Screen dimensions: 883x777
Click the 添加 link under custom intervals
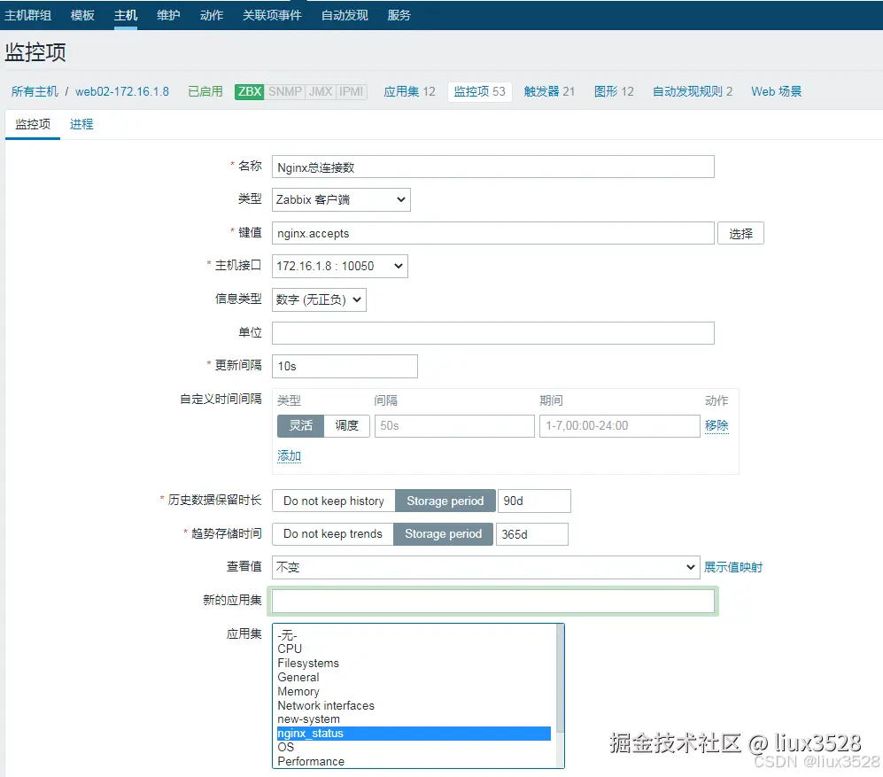pyautogui.click(x=289, y=455)
